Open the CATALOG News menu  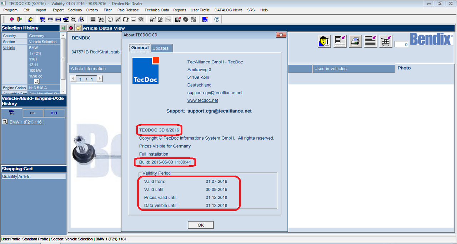tap(228, 10)
